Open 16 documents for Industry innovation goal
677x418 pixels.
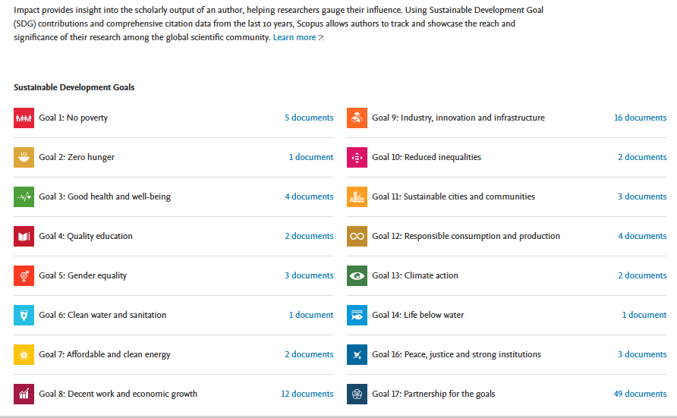(x=641, y=118)
